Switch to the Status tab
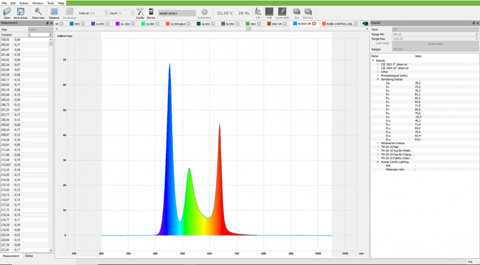The width and height of the screenshot is (480, 265). pos(29,256)
